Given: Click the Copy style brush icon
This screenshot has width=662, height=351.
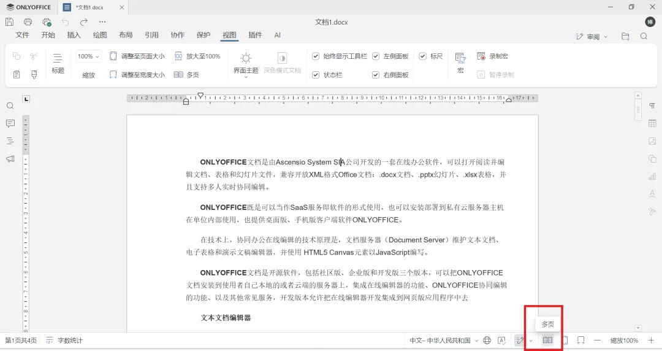Looking at the screenshot, I should [x=34, y=75].
